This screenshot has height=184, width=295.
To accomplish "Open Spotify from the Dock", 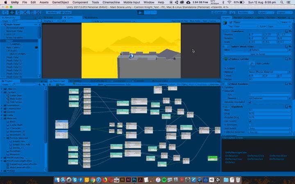I will [x=164, y=180].
